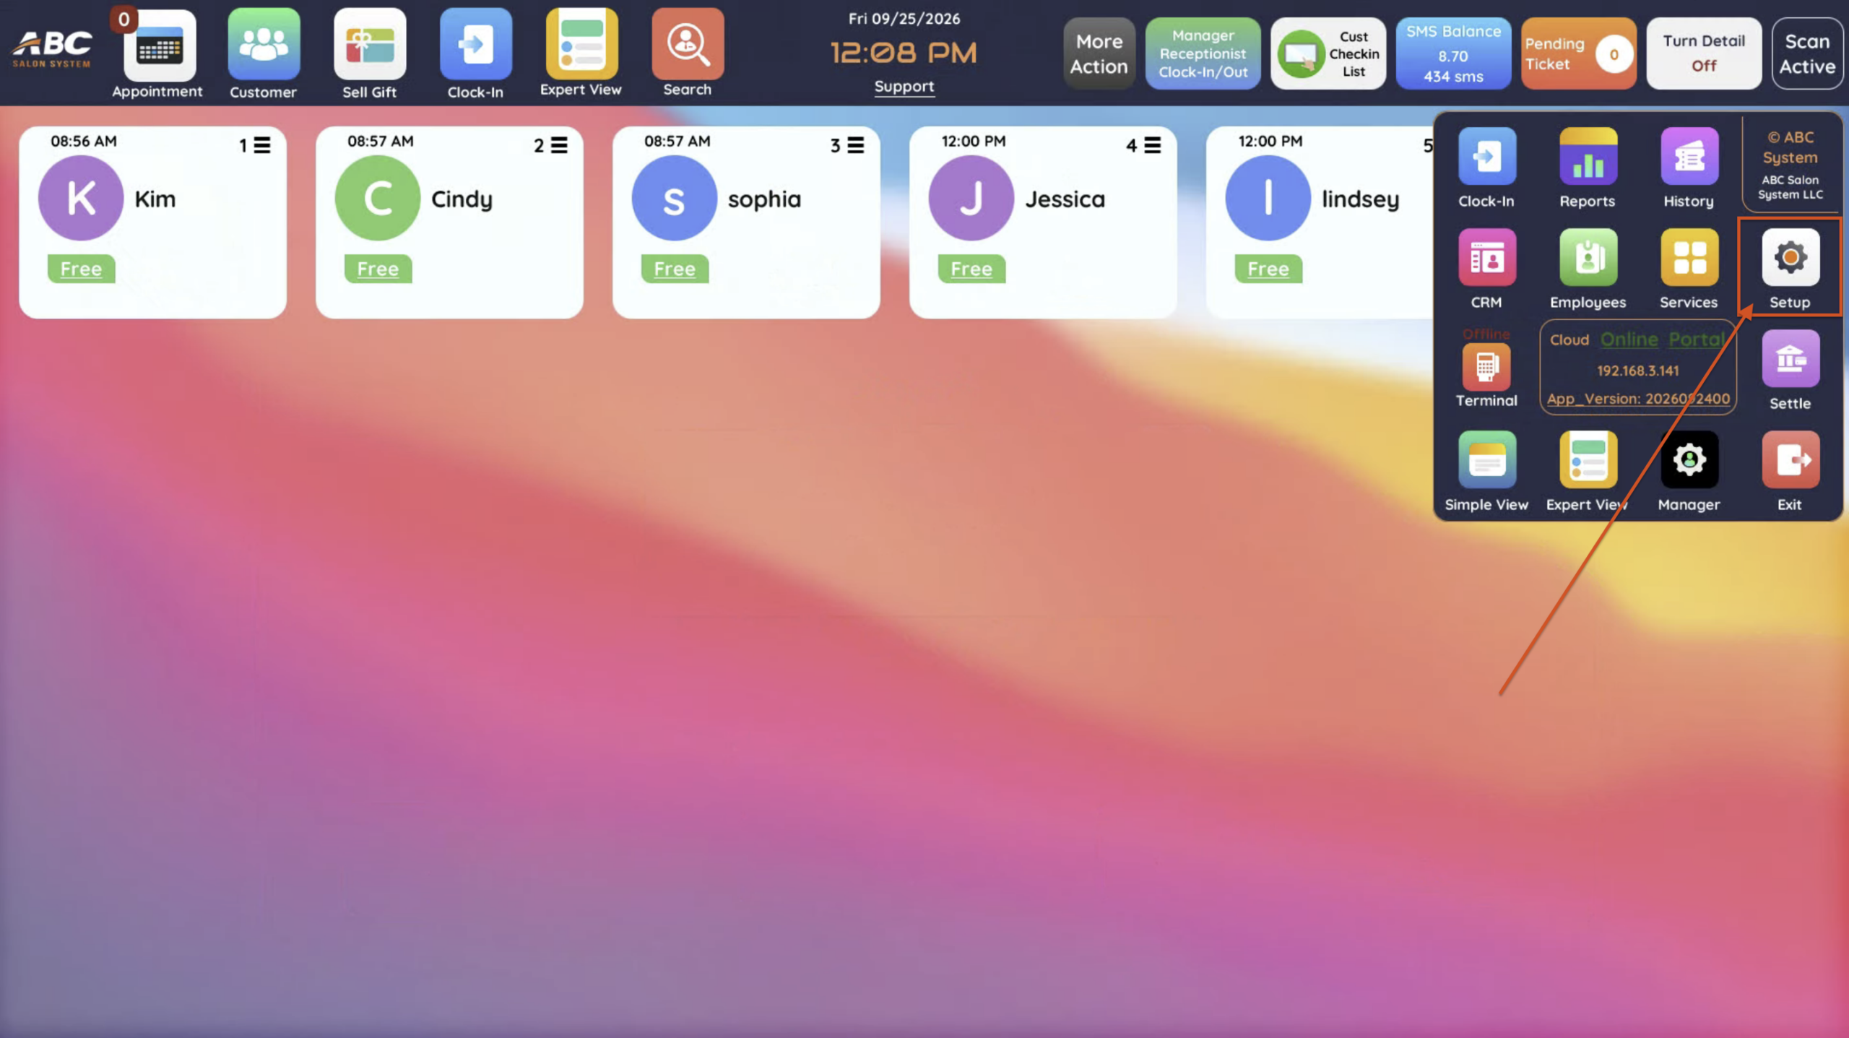This screenshot has height=1038, width=1849.
Task: Click the ABC Salon System logo
Action: (52, 48)
